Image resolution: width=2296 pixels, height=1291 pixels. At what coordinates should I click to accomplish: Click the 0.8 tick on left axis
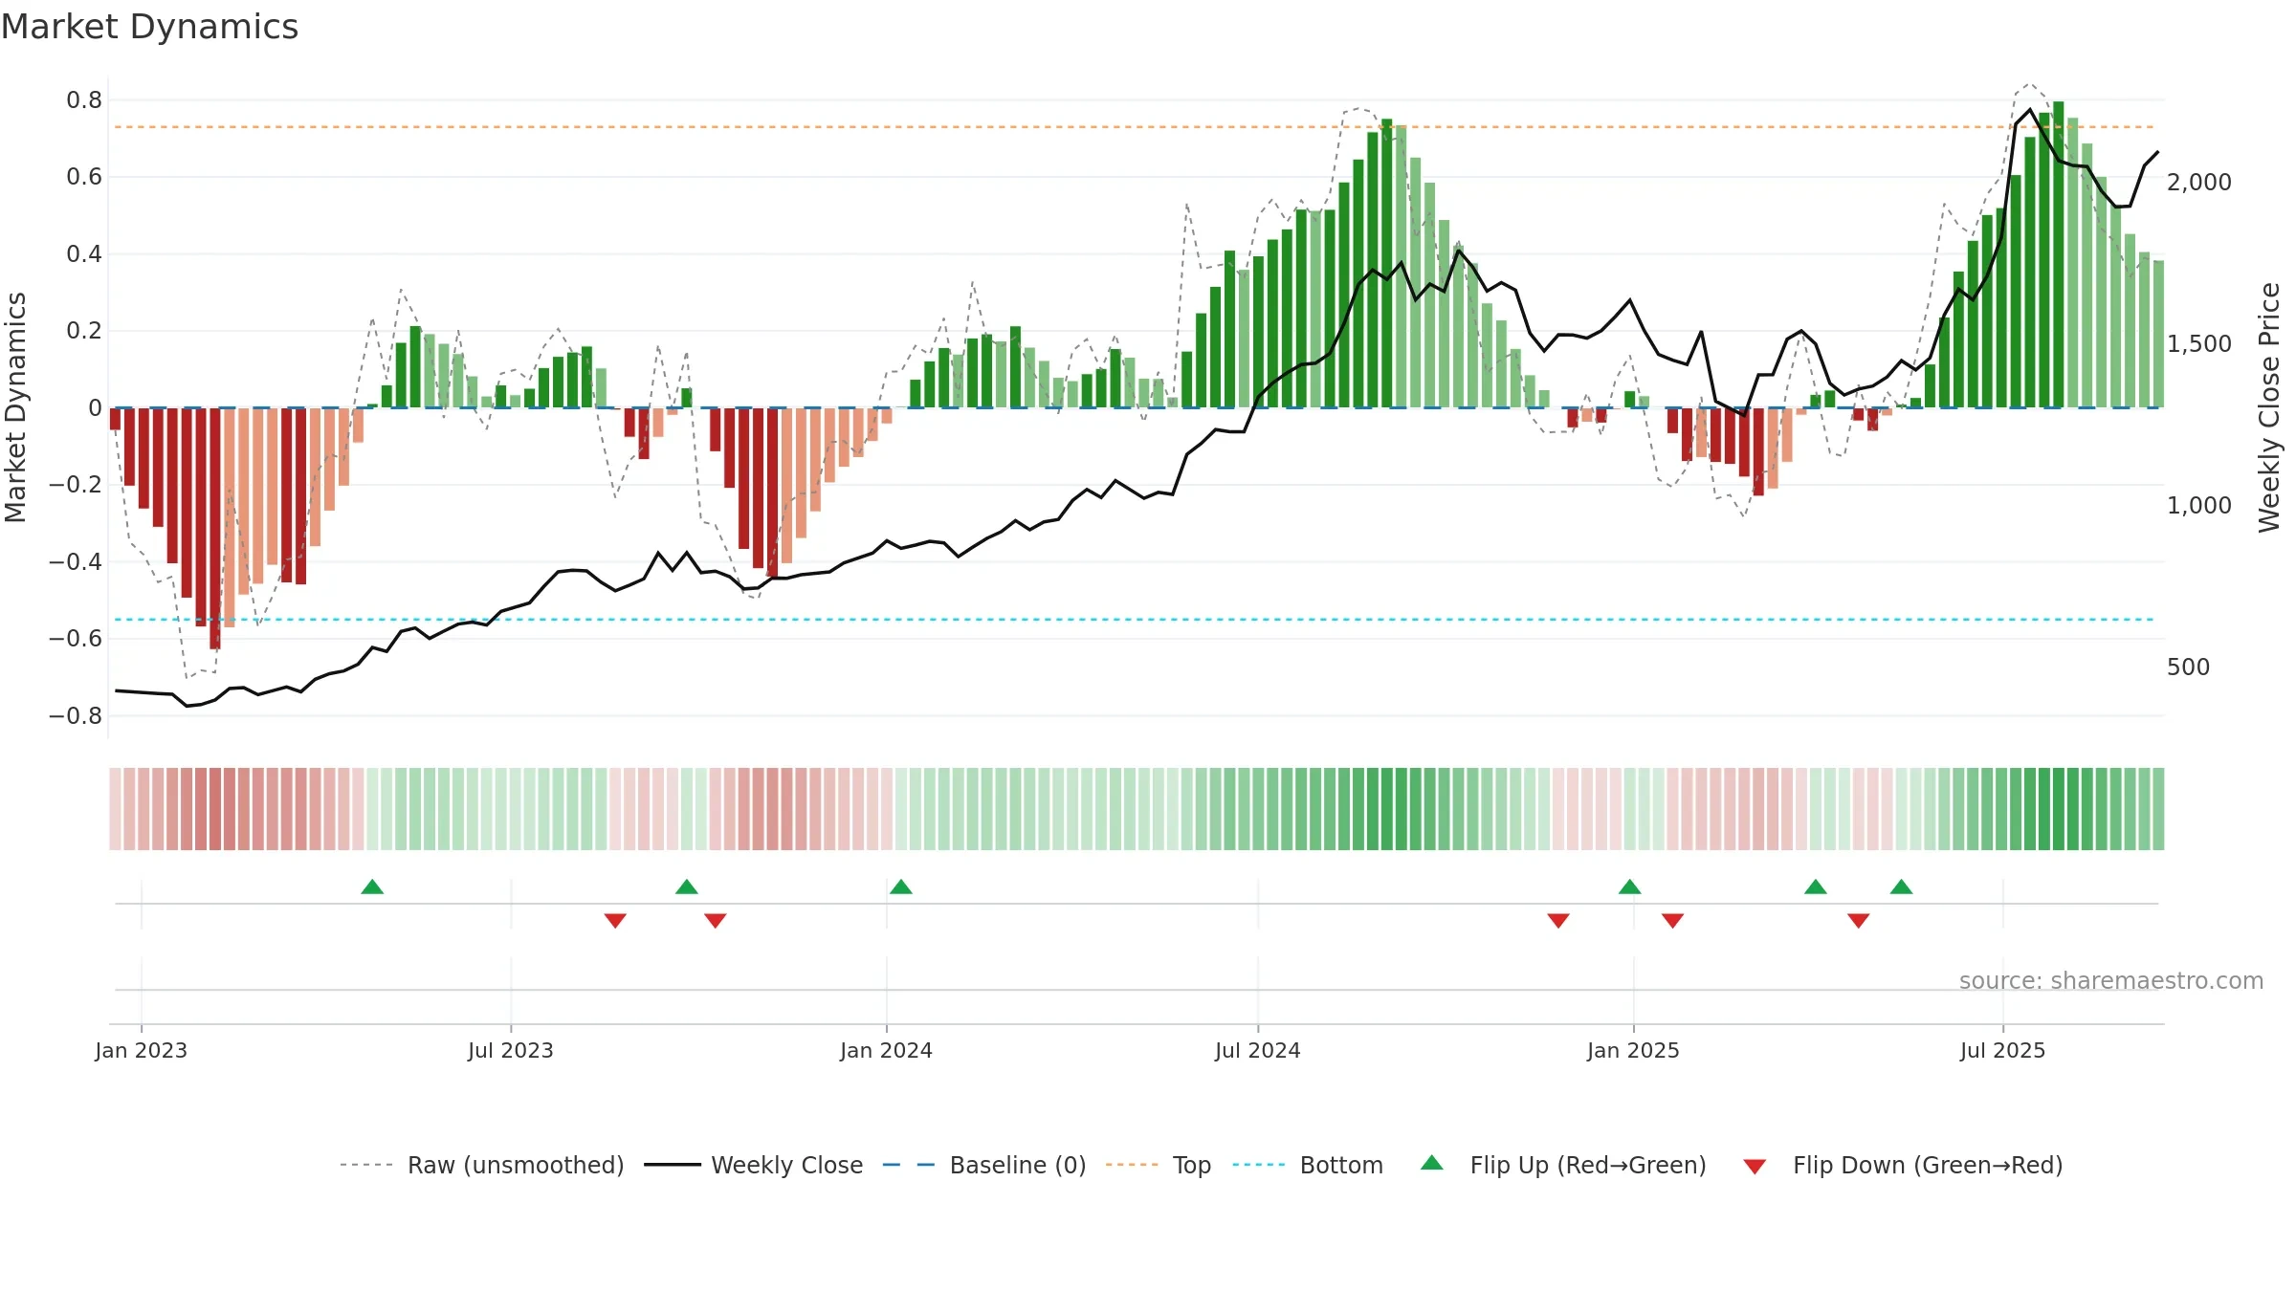point(84,99)
